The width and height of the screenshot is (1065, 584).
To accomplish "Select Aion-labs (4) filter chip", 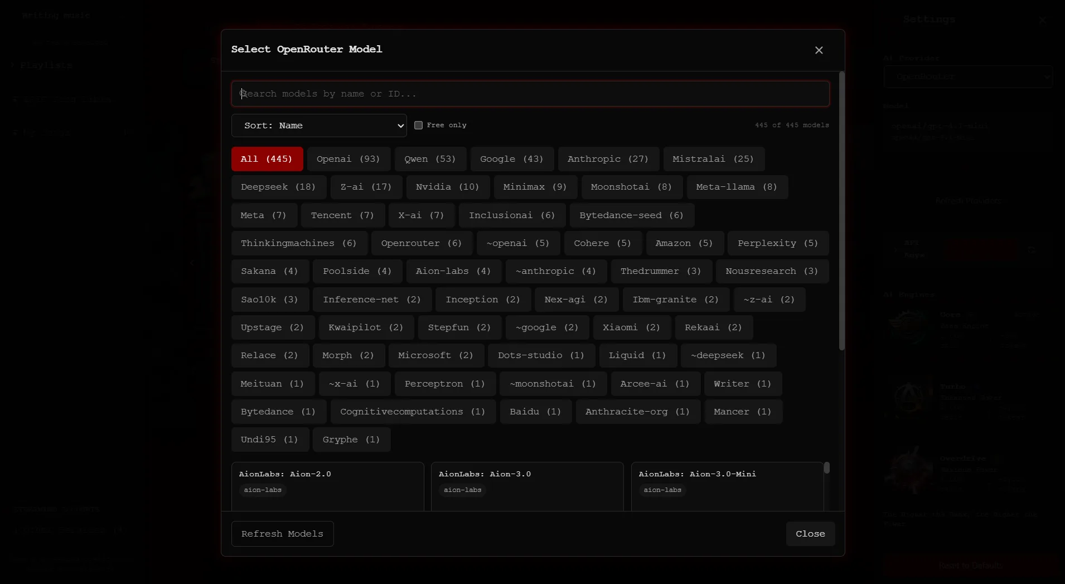I will [x=454, y=271].
